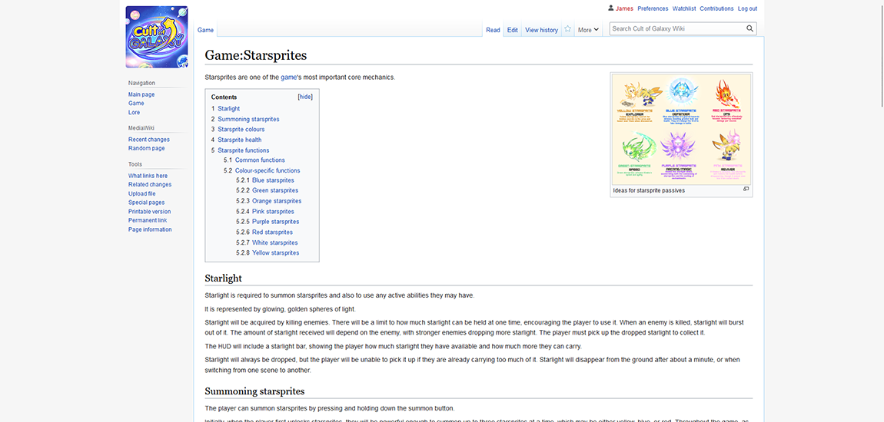This screenshot has width=884, height=422.
Task: Follow the 'game' link in intro sentence
Action: pyautogui.click(x=288, y=77)
